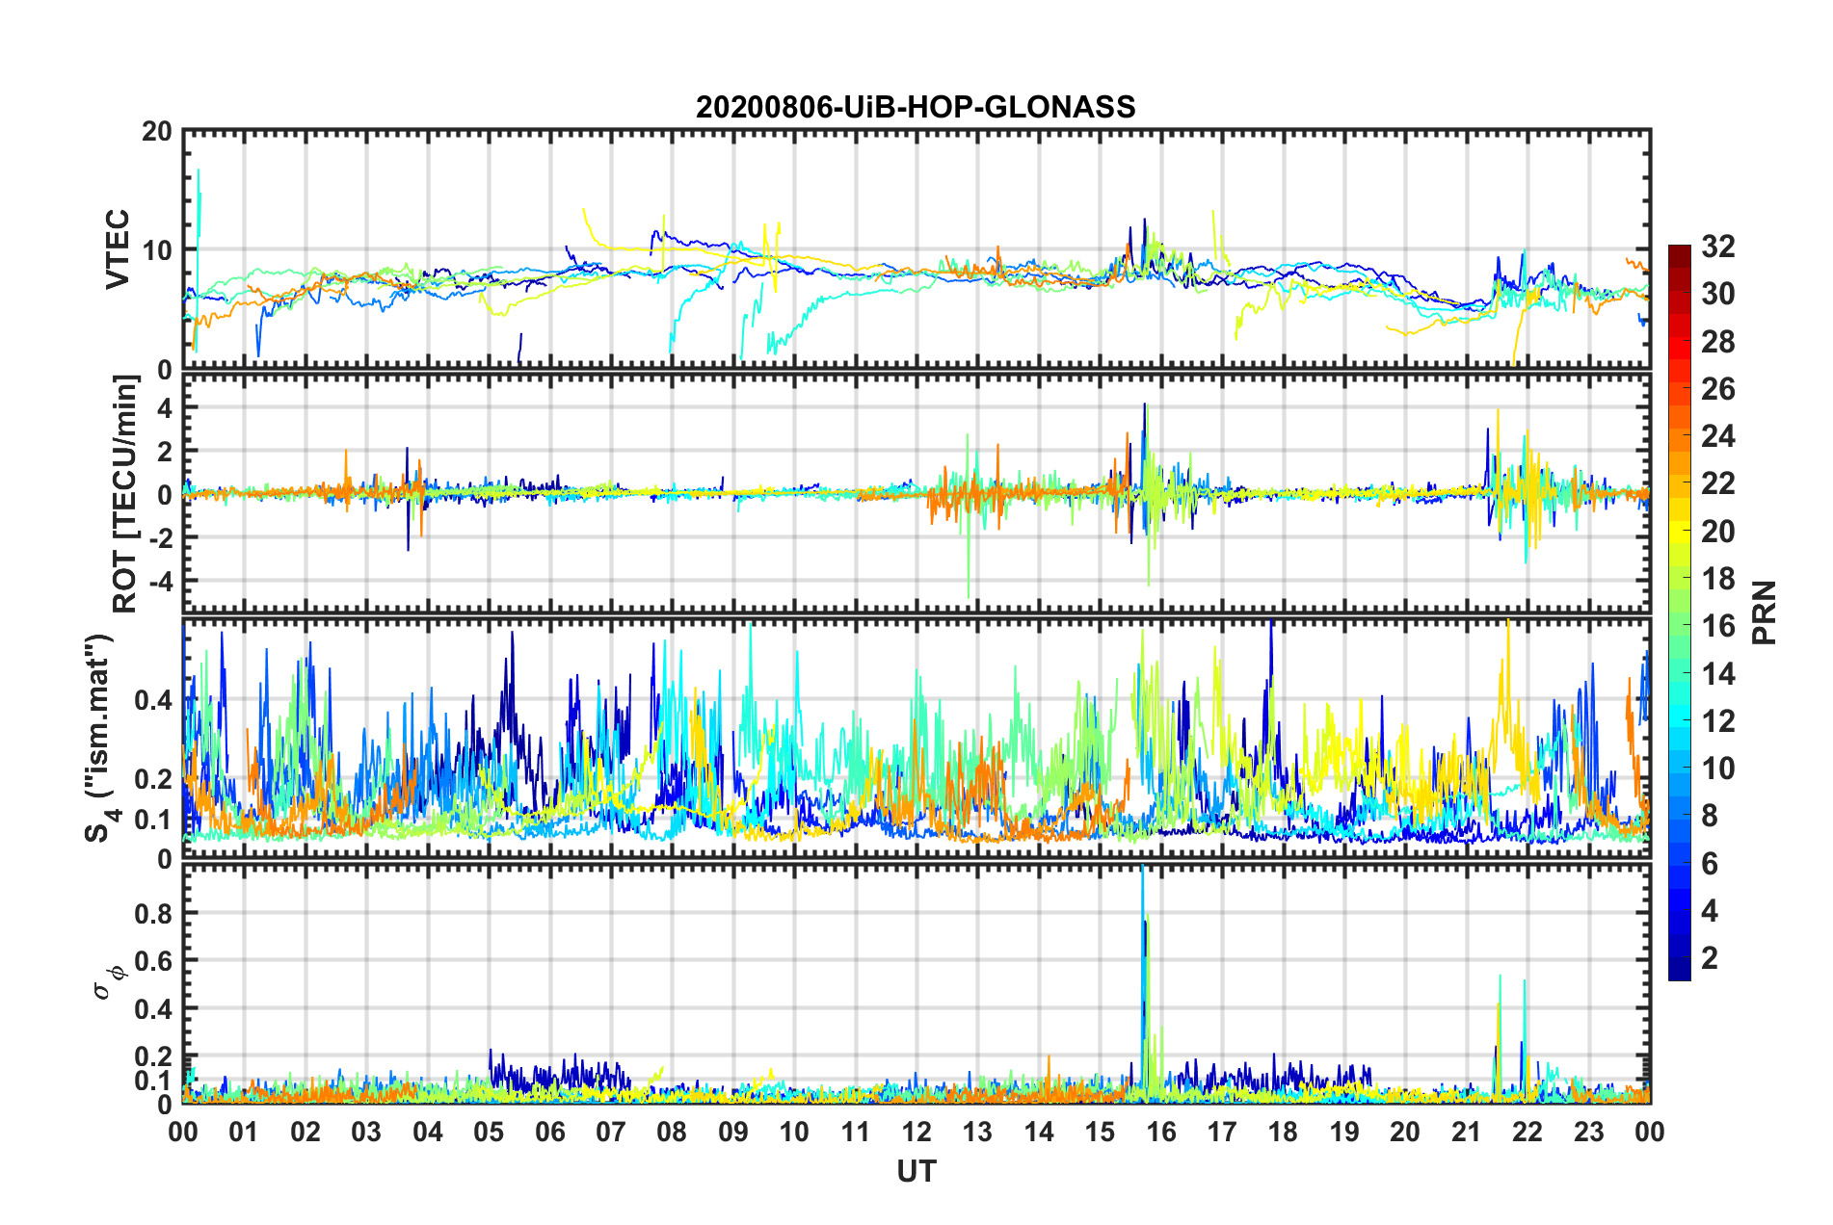Click the sigma-phi axis tick 0.1
This screenshot has width=1833, height=1225.
coord(153,1082)
